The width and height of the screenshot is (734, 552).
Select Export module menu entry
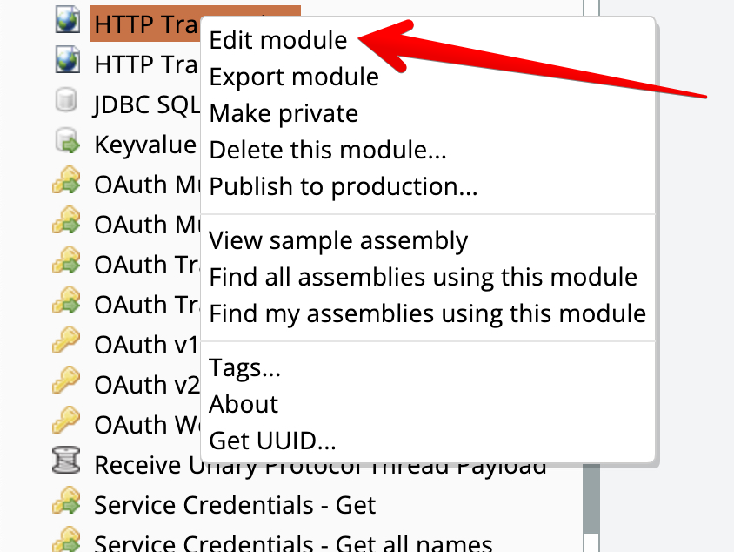tap(294, 77)
